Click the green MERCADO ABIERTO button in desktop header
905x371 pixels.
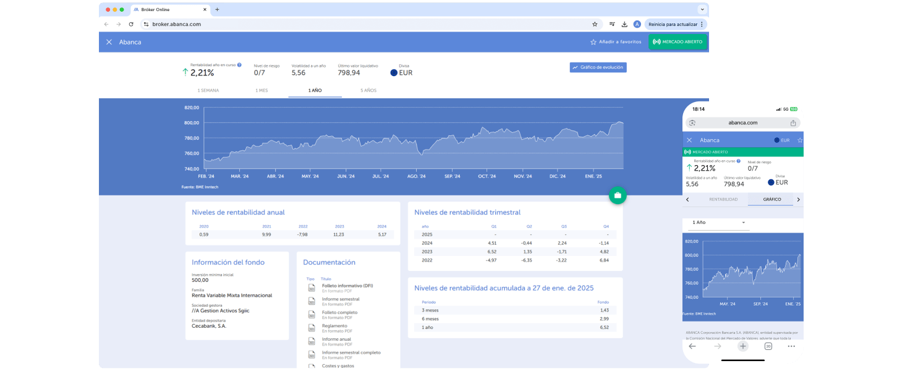click(678, 42)
